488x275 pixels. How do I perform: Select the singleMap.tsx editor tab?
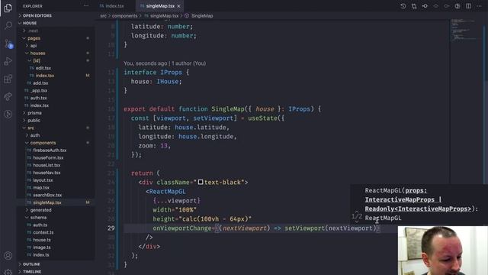(160, 6)
